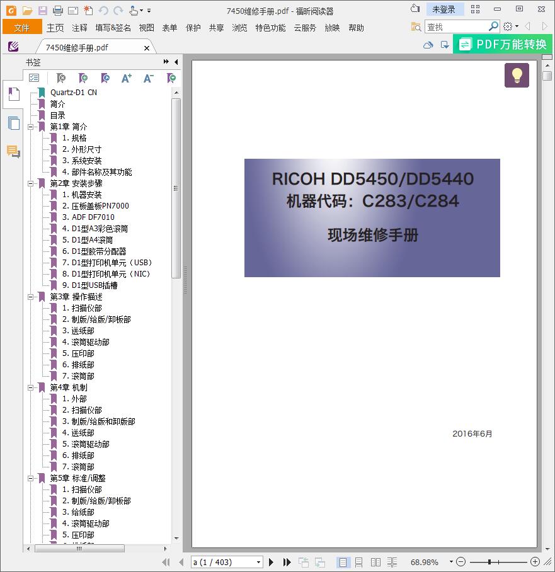This screenshot has width=555, height=572.
Task: Open the 文件 menu
Action: (22, 28)
